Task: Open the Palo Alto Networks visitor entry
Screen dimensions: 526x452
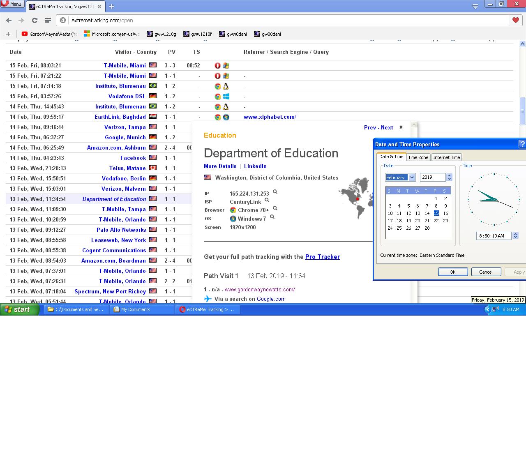Action: pos(121,230)
